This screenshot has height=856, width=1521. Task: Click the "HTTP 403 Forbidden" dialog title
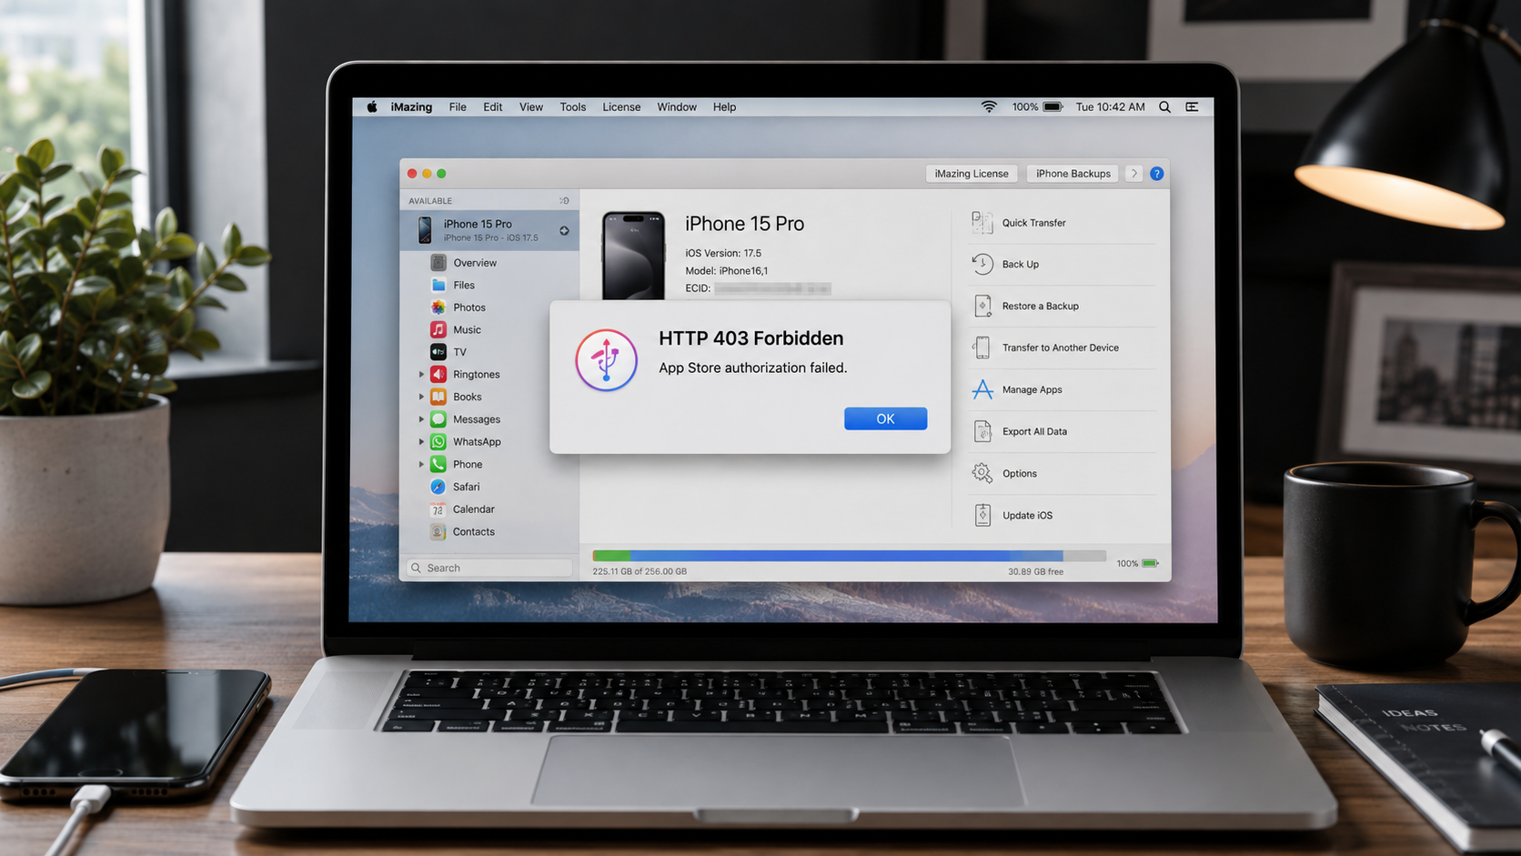(750, 338)
